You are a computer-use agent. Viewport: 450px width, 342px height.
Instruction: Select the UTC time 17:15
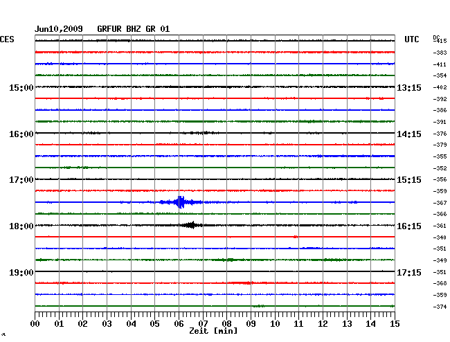tap(409, 272)
